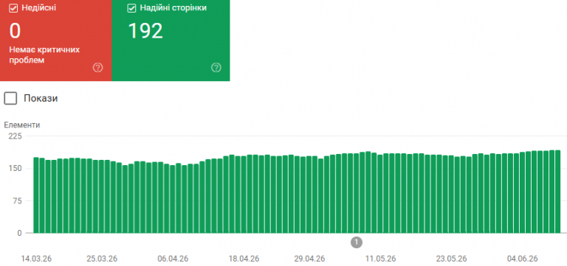The image size is (567, 266).
Task: Click date label 25.03.26
Action: point(102,259)
